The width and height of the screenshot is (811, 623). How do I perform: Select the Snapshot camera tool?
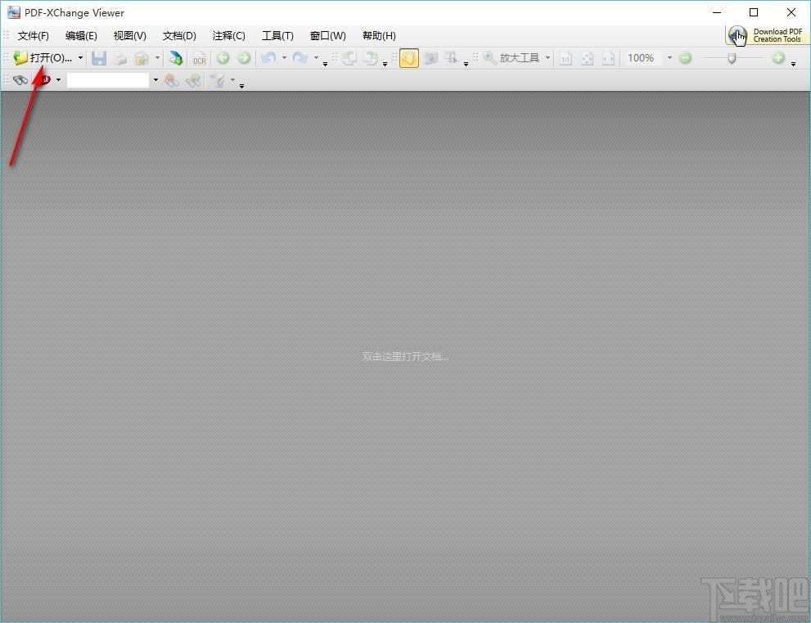tap(430, 58)
